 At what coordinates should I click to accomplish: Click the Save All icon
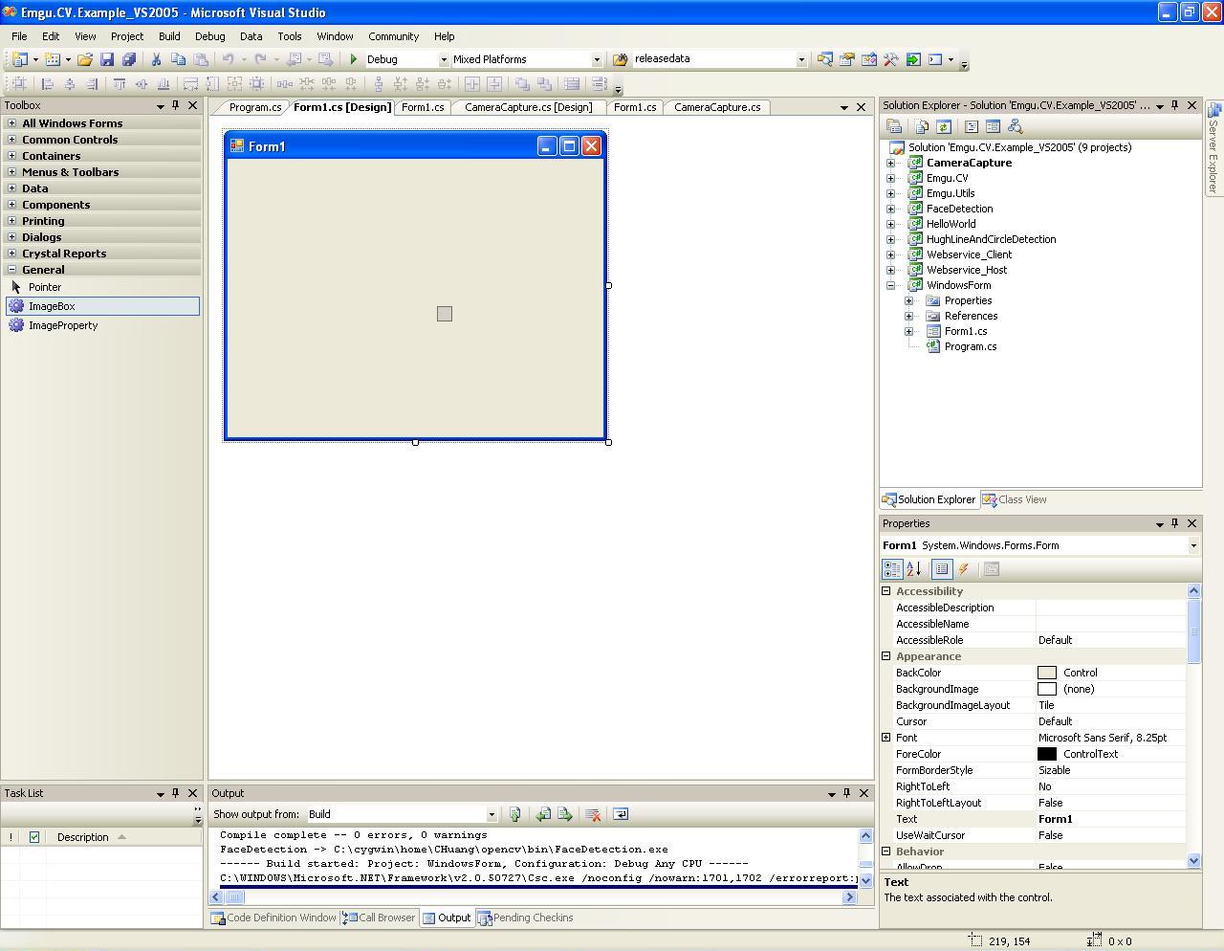tap(129, 59)
